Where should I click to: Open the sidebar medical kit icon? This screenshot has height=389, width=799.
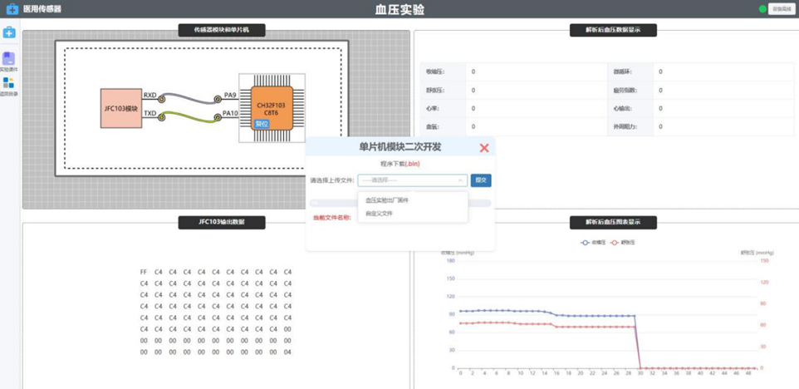tap(9, 32)
